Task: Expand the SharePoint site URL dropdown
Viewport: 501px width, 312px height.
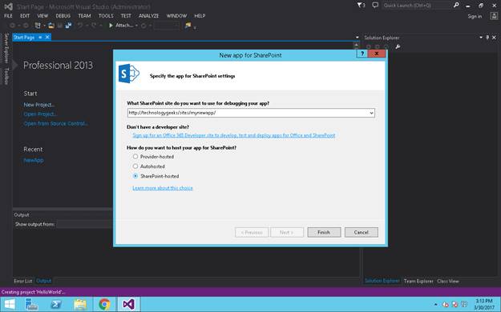Action: pyautogui.click(x=371, y=113)
